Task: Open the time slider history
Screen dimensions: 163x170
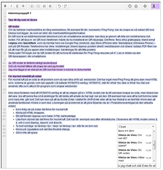Action: click(130, 6)
